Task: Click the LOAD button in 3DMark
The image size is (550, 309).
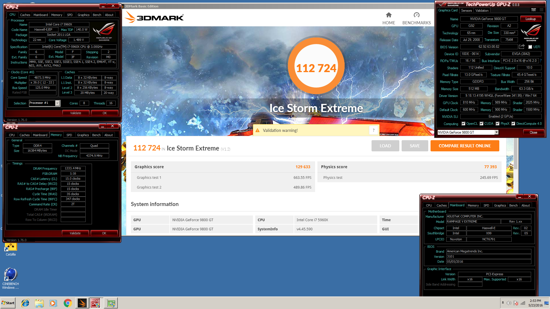Action: [x=385, y=146]
